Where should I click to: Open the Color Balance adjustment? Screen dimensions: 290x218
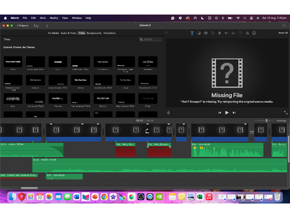coord(199,33)
